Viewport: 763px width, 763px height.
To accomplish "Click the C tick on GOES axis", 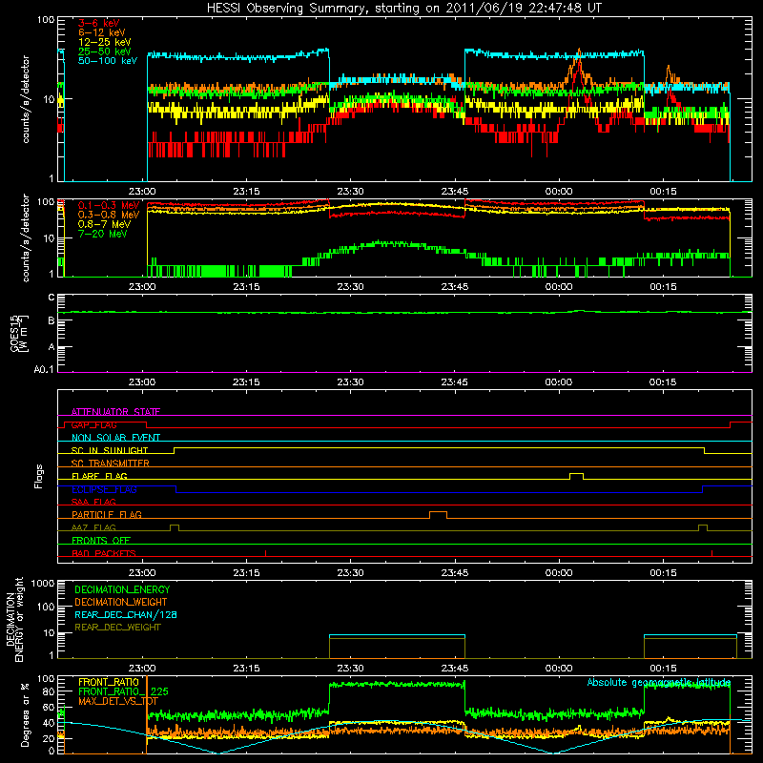I will [x=52, y=298].
